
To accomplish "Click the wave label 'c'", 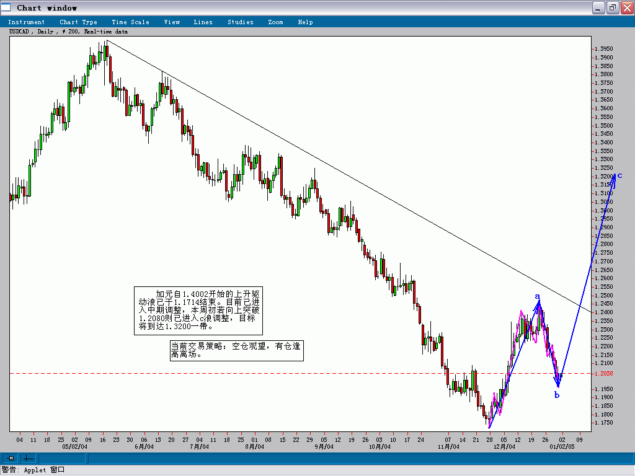I will [619, 175].
